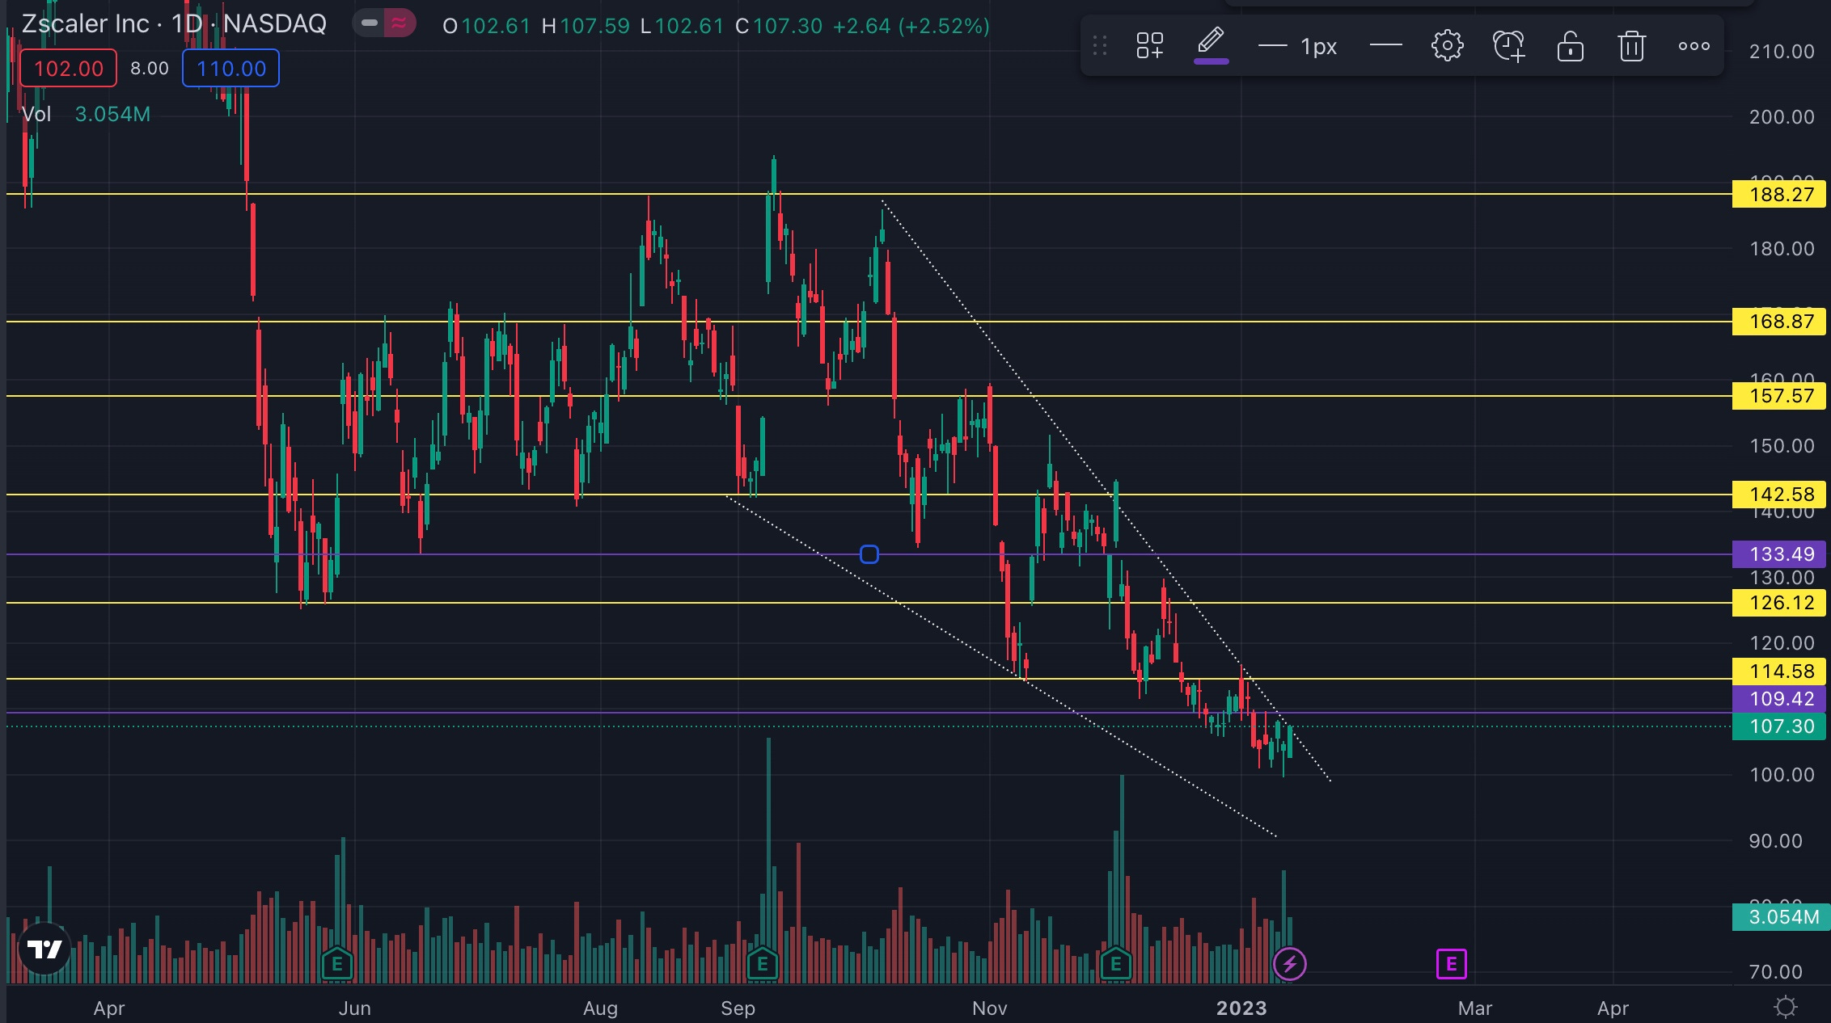Select the blue square anchor on purple line
Screen dimensions: 1831x1023
tap(869, 554)
